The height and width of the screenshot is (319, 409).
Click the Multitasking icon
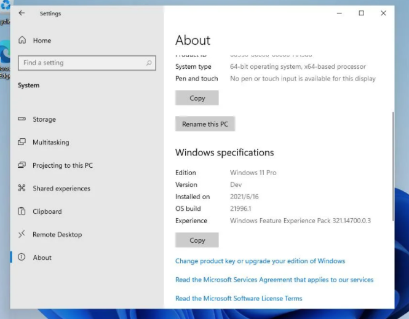22,143
